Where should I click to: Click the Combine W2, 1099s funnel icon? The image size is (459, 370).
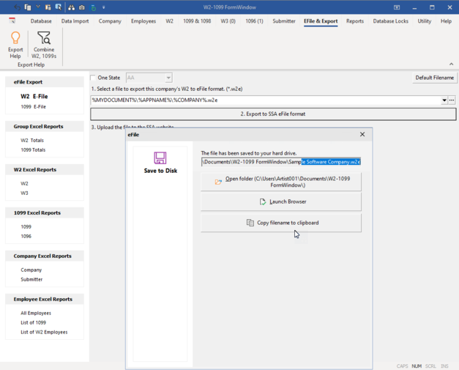44,38
